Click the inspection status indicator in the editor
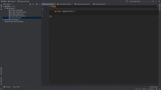161x90 pixels. coord(158,6)
